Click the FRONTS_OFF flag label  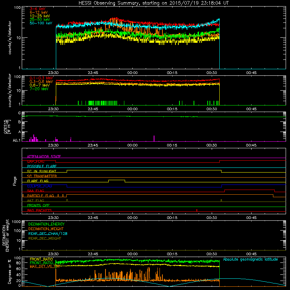click(38, 205)
